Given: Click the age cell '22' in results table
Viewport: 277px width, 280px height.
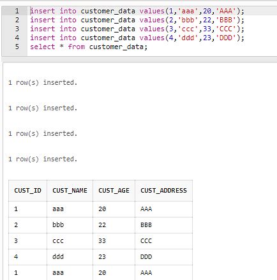Looking at the screenshot, I should 114,225.
